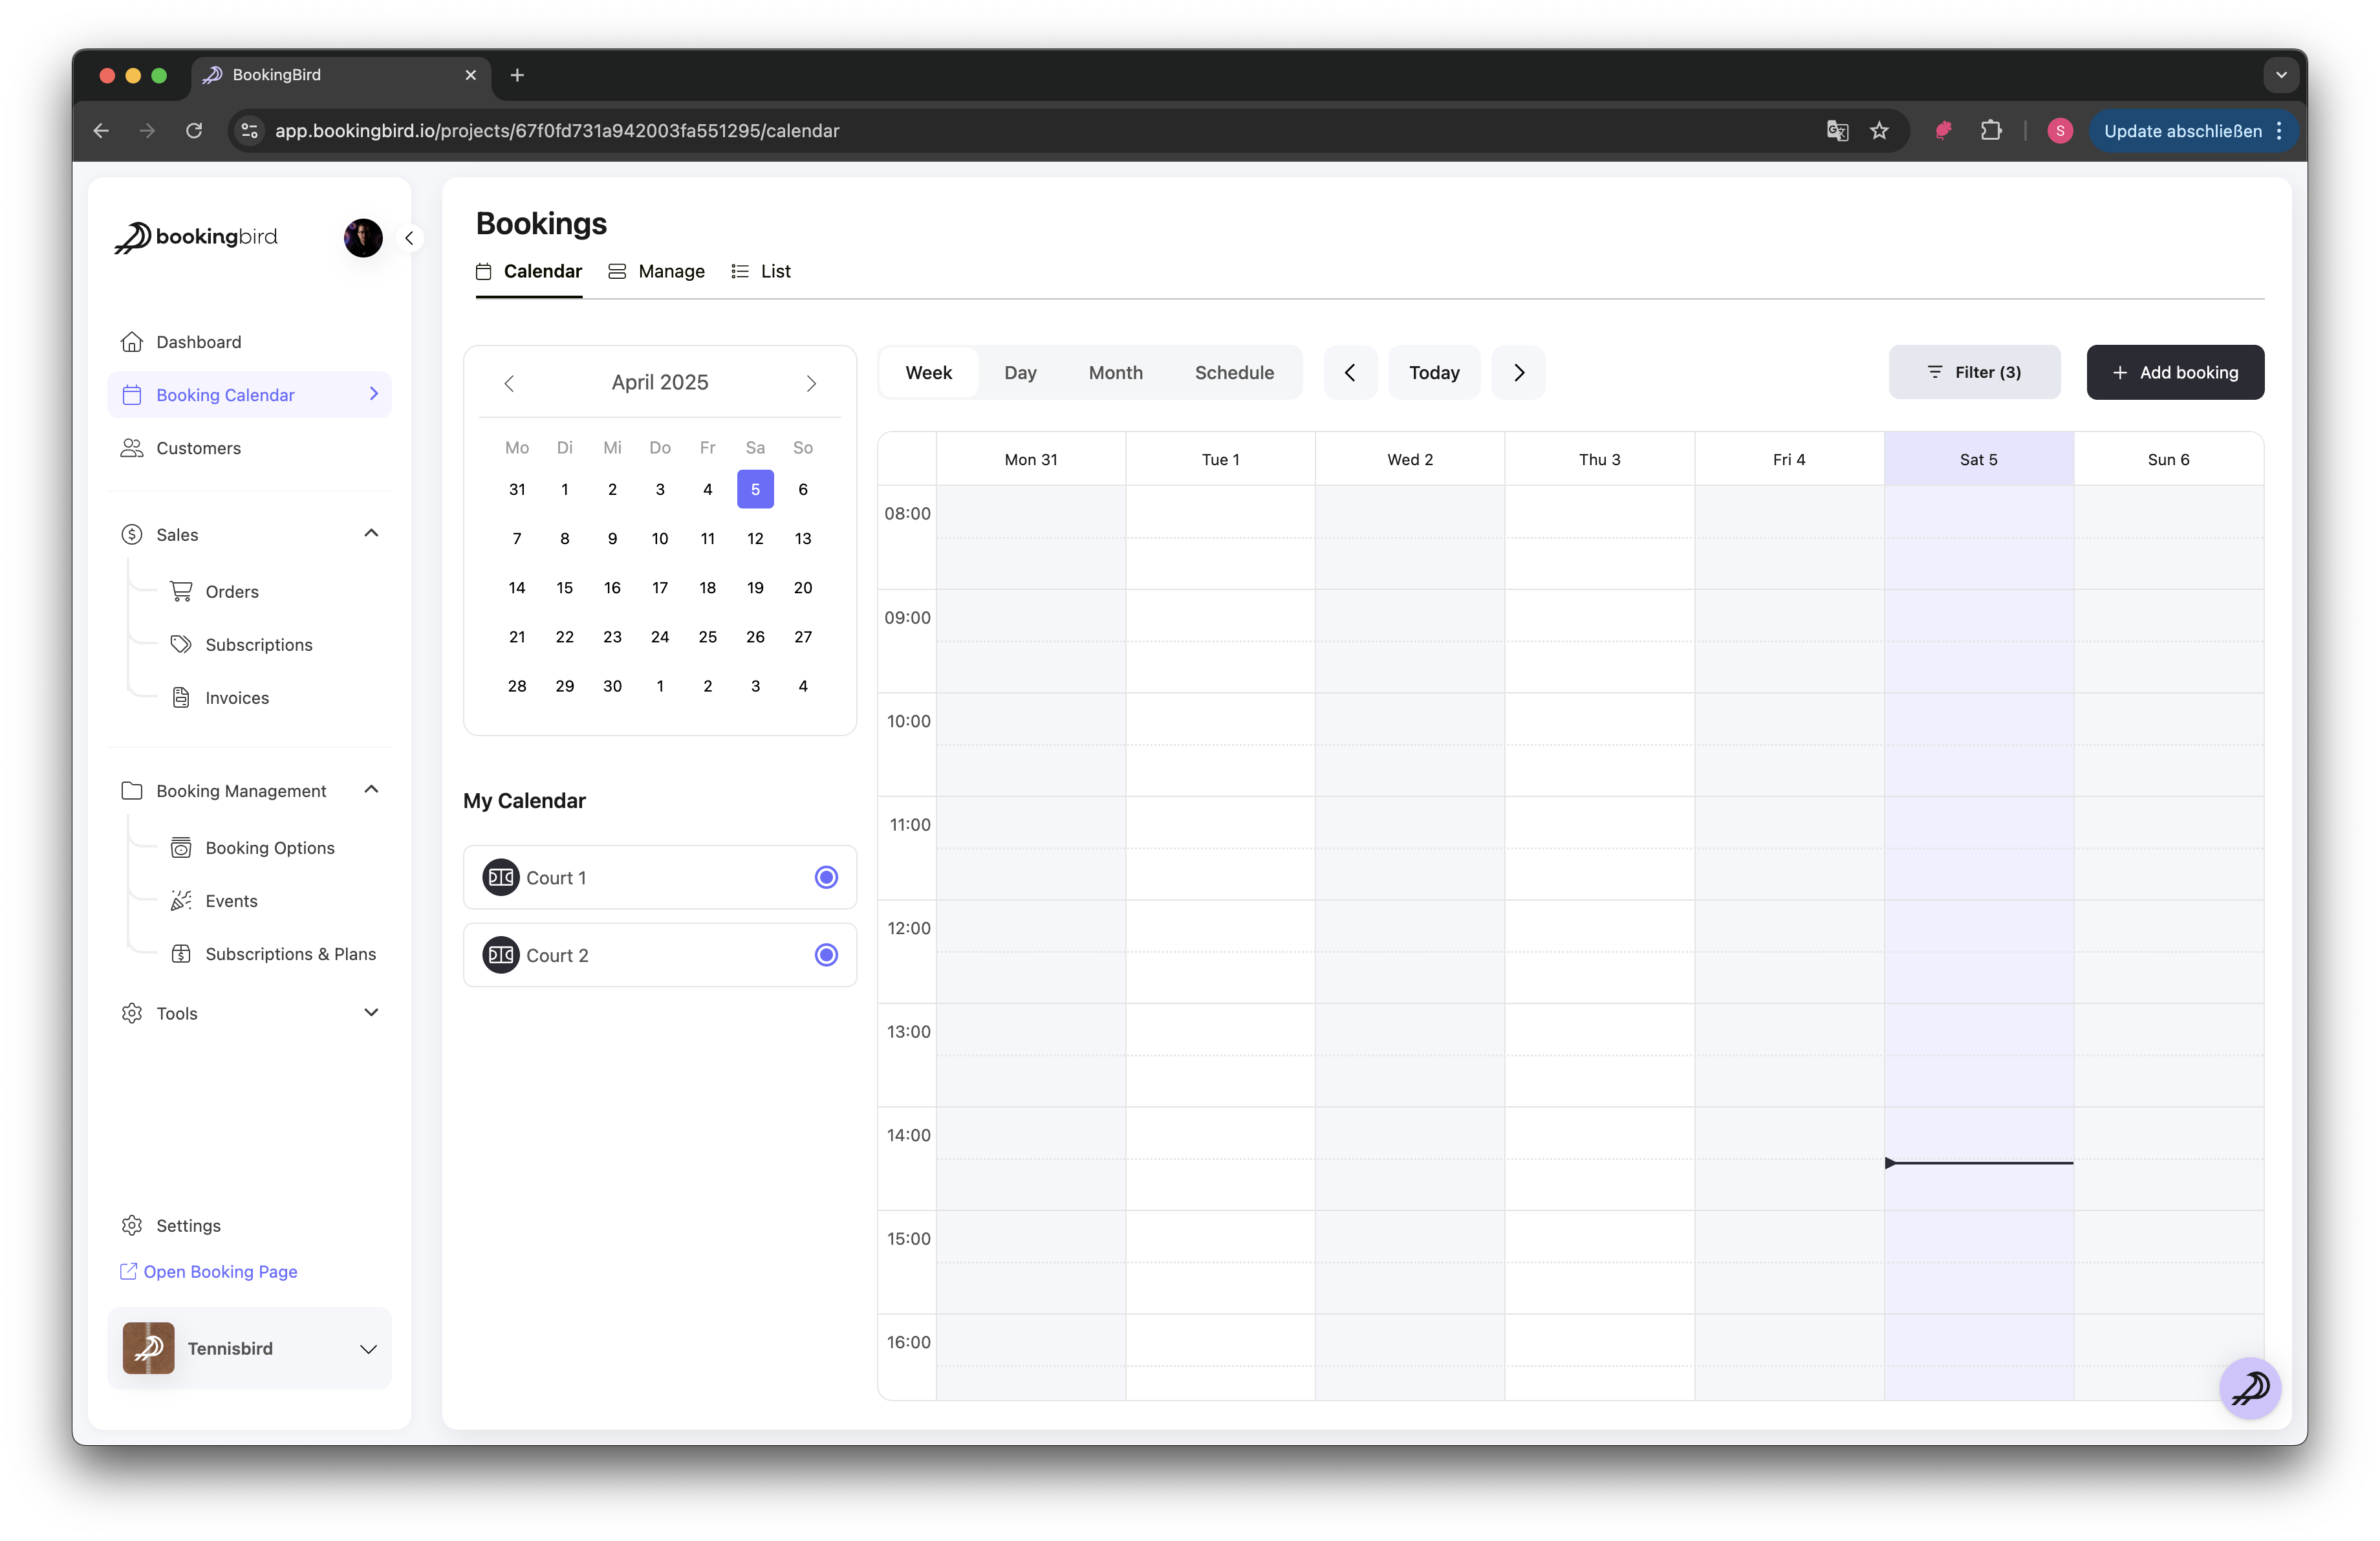Click the Settings gear icon

tap(132, 1225)
